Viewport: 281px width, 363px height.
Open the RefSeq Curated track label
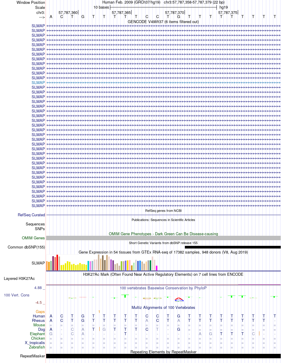[31, 215]
